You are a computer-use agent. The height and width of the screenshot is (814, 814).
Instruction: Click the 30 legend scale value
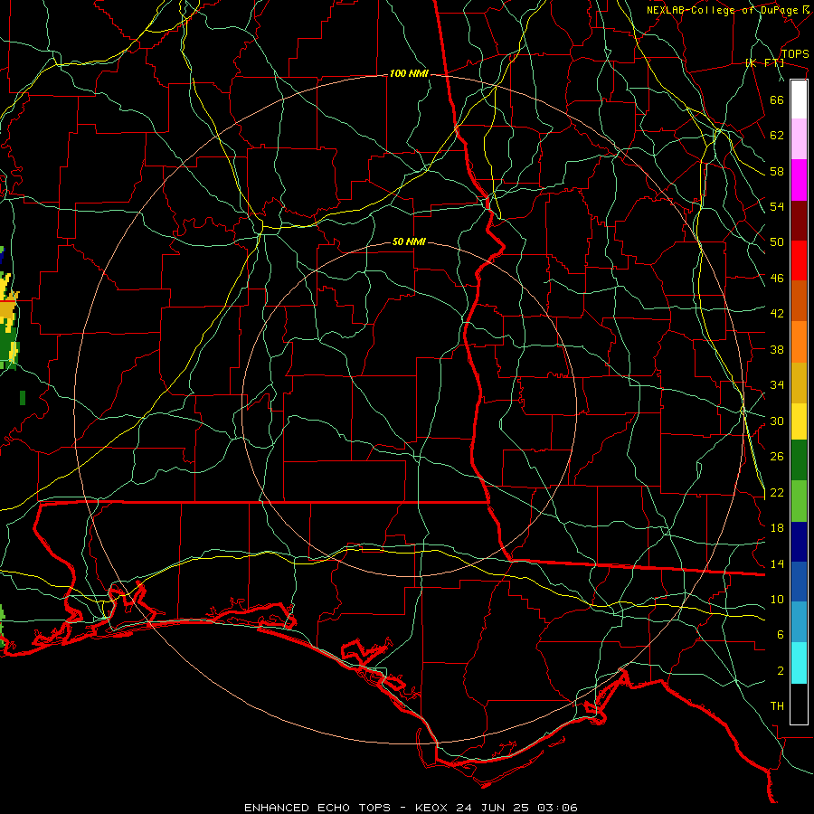777,421
